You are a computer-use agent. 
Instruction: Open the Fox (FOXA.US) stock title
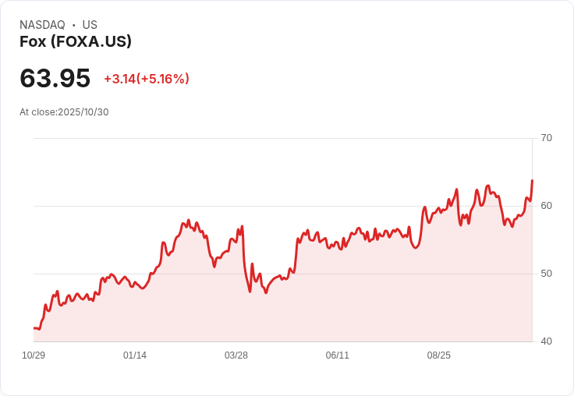tap(76, 41)
